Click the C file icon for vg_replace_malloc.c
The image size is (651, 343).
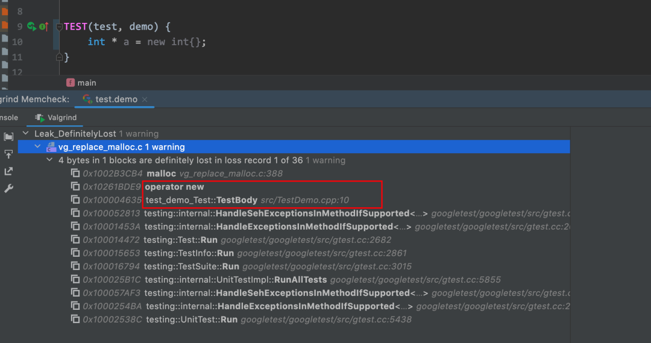click(x=49, y=146)
